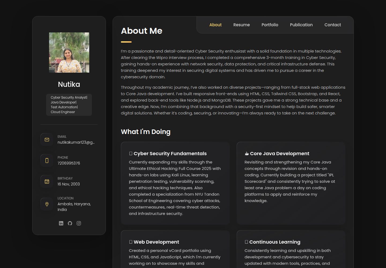This screenshot has width=386, height=268.
Task: Go to the Publication tab
Action: tap(301, 25)
